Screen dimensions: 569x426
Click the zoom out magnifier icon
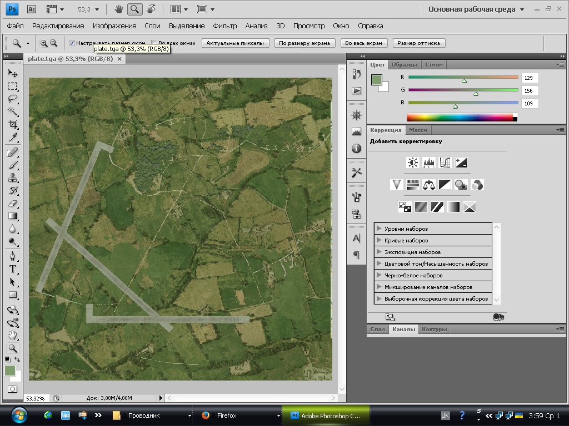click(x=54, y=43)
